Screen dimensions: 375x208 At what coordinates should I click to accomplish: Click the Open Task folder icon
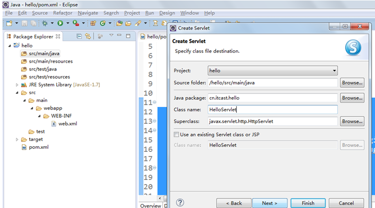coord(128,23)
